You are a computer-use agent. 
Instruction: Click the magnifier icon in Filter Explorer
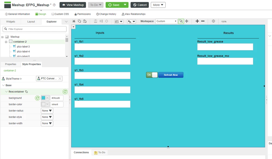(5, 29)
